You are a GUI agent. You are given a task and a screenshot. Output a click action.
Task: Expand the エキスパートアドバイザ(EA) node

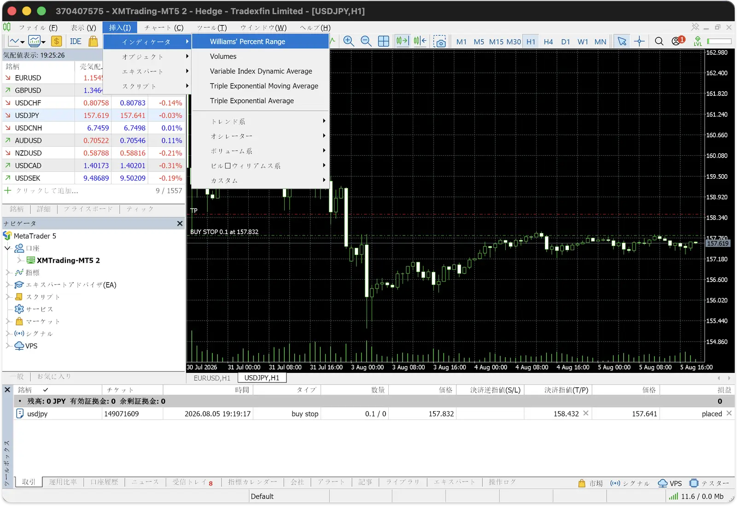tap(8, 285)
